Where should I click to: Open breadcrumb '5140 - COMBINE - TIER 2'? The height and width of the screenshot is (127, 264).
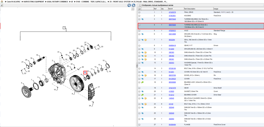(x=91, y=2)
